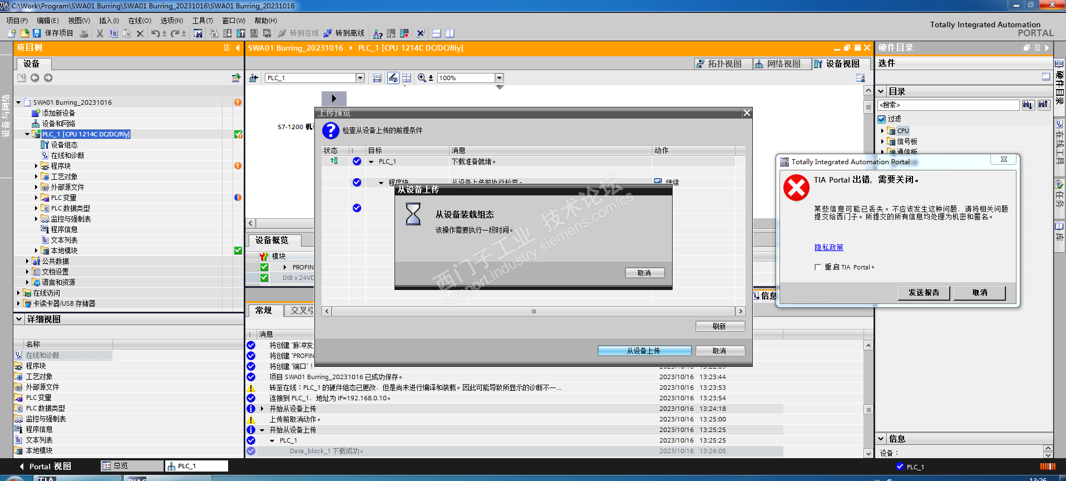This screenshot has height=481, width=1066.
Task: Collapse the project tree panel with its arrow
Action: [238, 48]
